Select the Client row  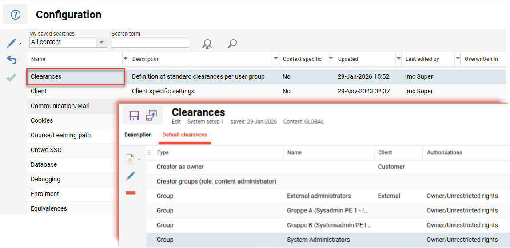coord(267,92)
